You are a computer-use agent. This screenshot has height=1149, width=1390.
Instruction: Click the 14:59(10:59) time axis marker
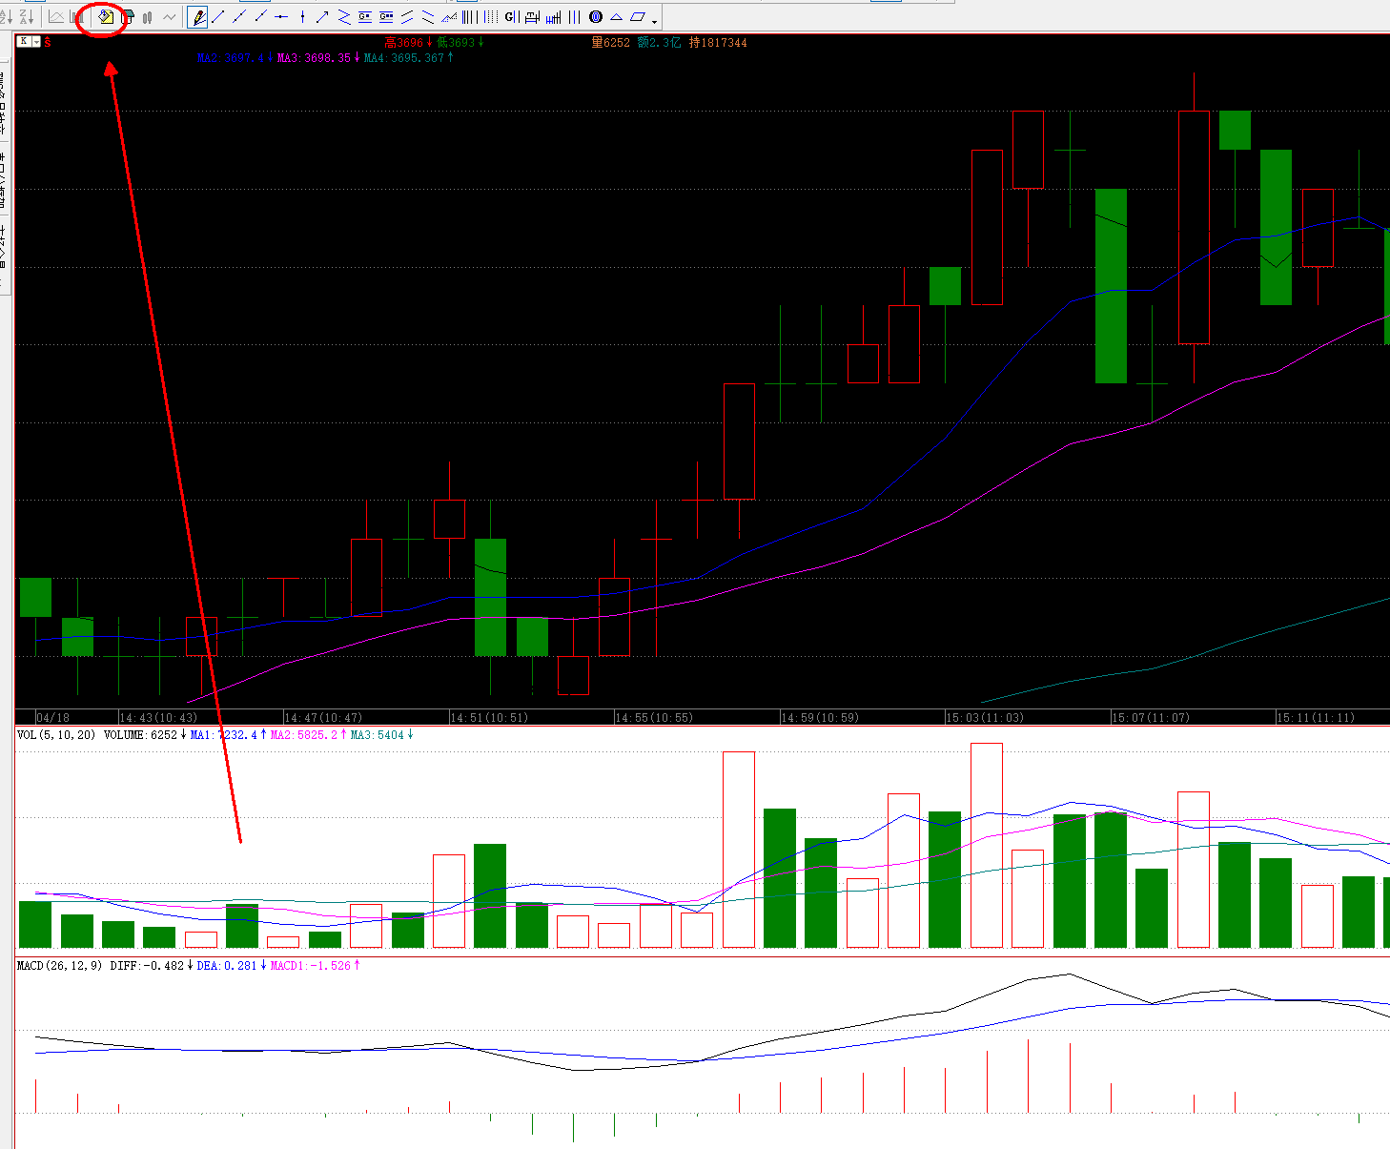[x=819, y=717]
